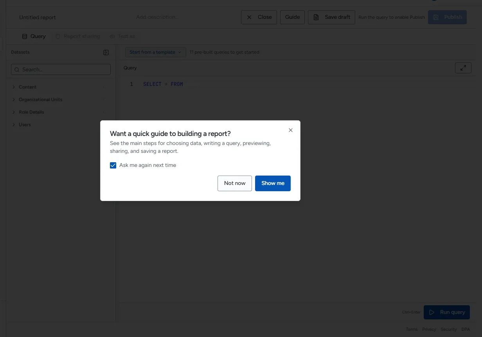Click the database icon on Query tab
Viewport: 482px width, 337px height.
pyautogui.click(x=25, y=36)
